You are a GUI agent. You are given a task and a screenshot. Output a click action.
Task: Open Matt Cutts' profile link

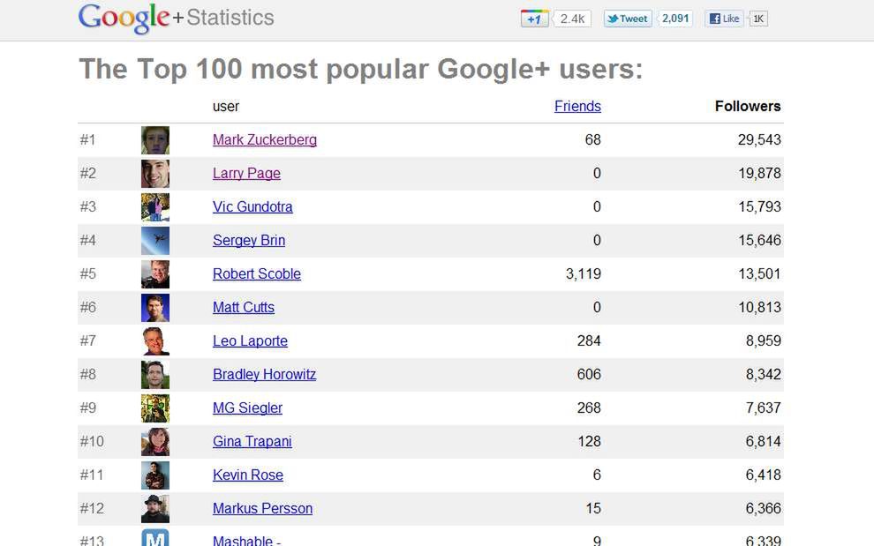(x=244, y=307)
